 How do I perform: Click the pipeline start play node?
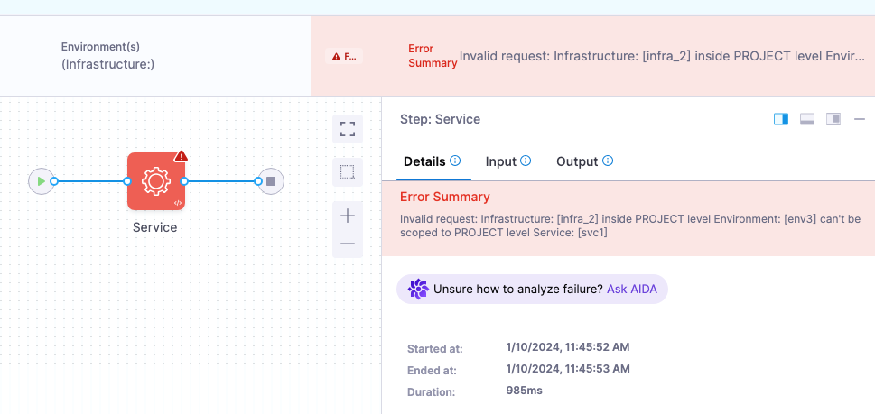[40, 181]
